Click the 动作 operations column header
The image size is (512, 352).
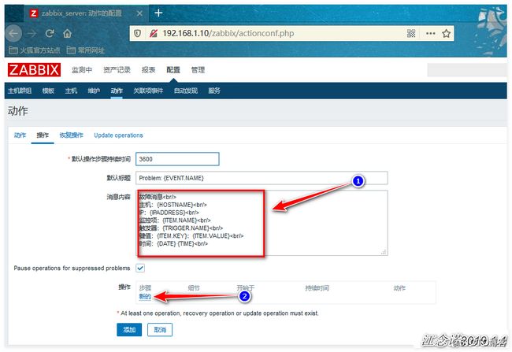pos(399,288)
